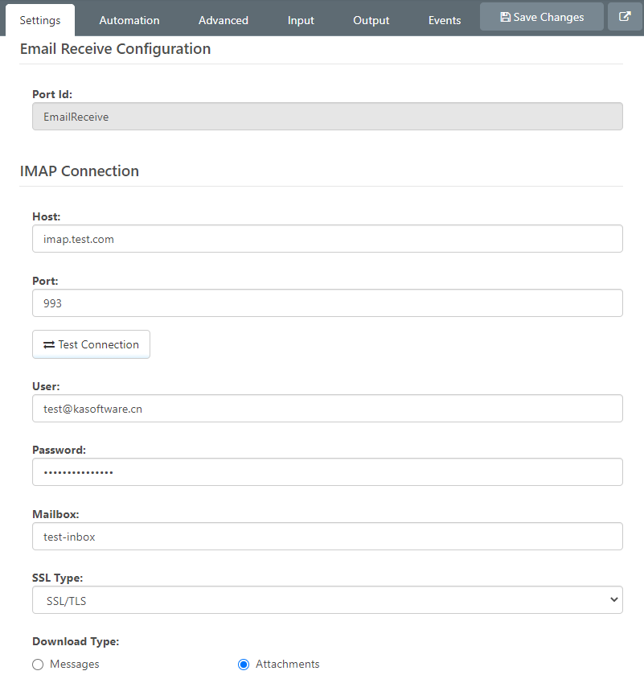Go to the Input tab
Screen dimensions: 644x675
coord(301,20)
